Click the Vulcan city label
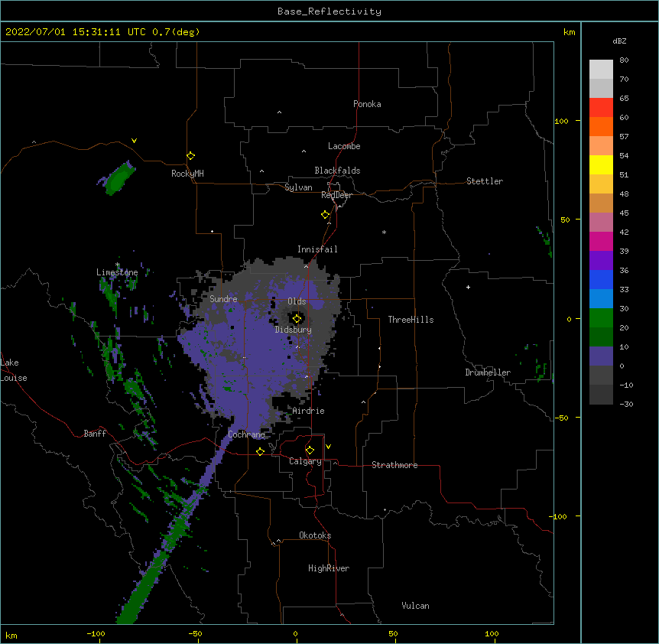Screen dimensions: 659x644 click(415, 606)
